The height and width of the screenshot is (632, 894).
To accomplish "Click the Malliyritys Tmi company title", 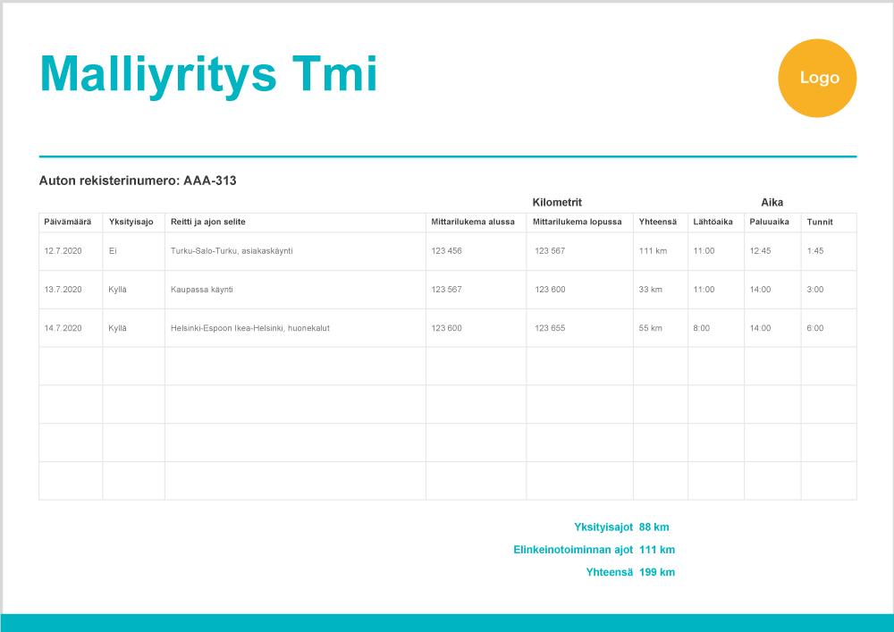I will coord(208,74).
